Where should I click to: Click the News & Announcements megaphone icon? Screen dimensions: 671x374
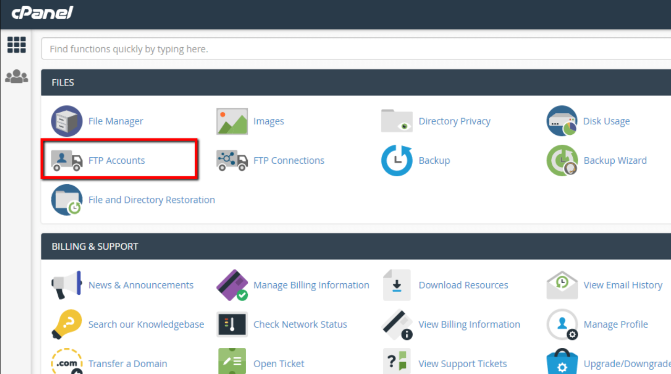(x=67, y=285)
